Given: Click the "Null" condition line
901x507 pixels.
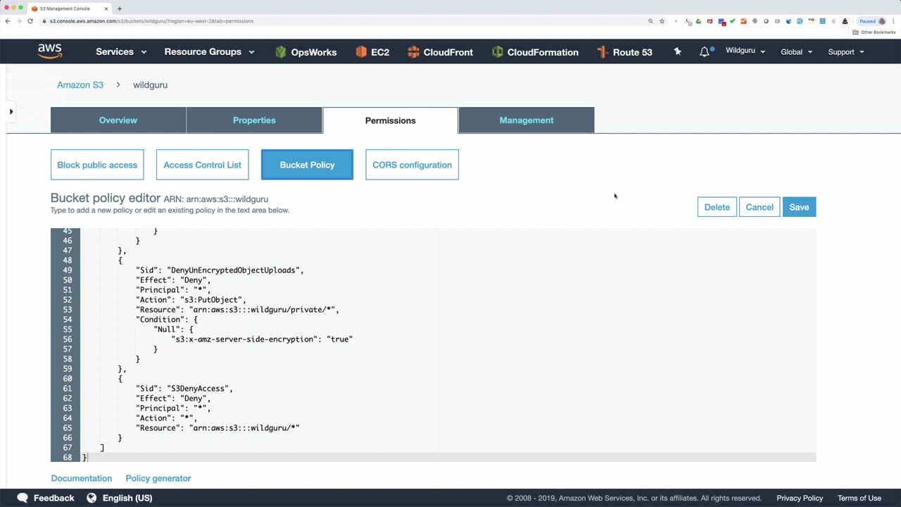Looking at the screenshot, I should 173,330.
